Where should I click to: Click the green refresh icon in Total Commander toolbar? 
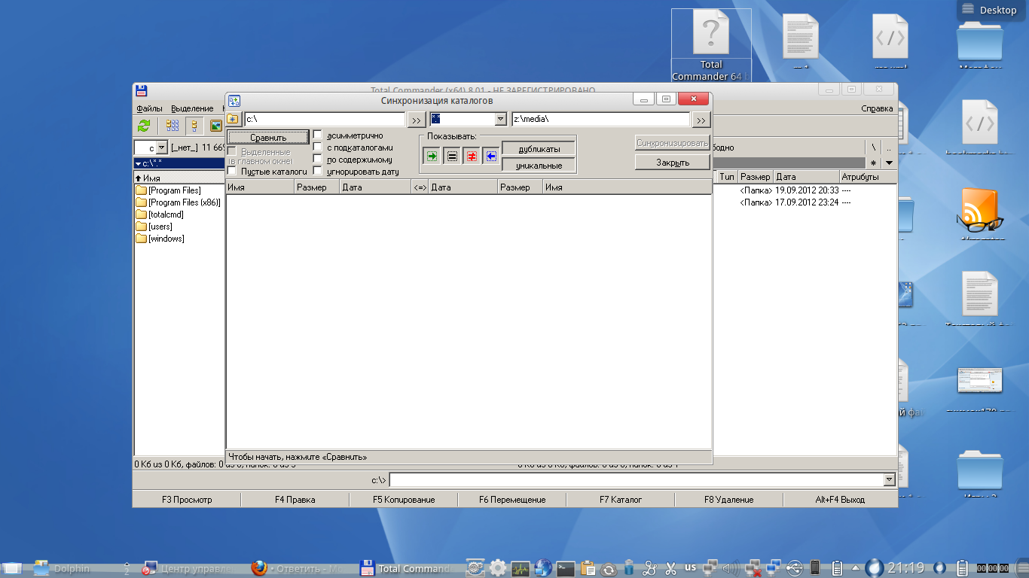pos(144,126)
